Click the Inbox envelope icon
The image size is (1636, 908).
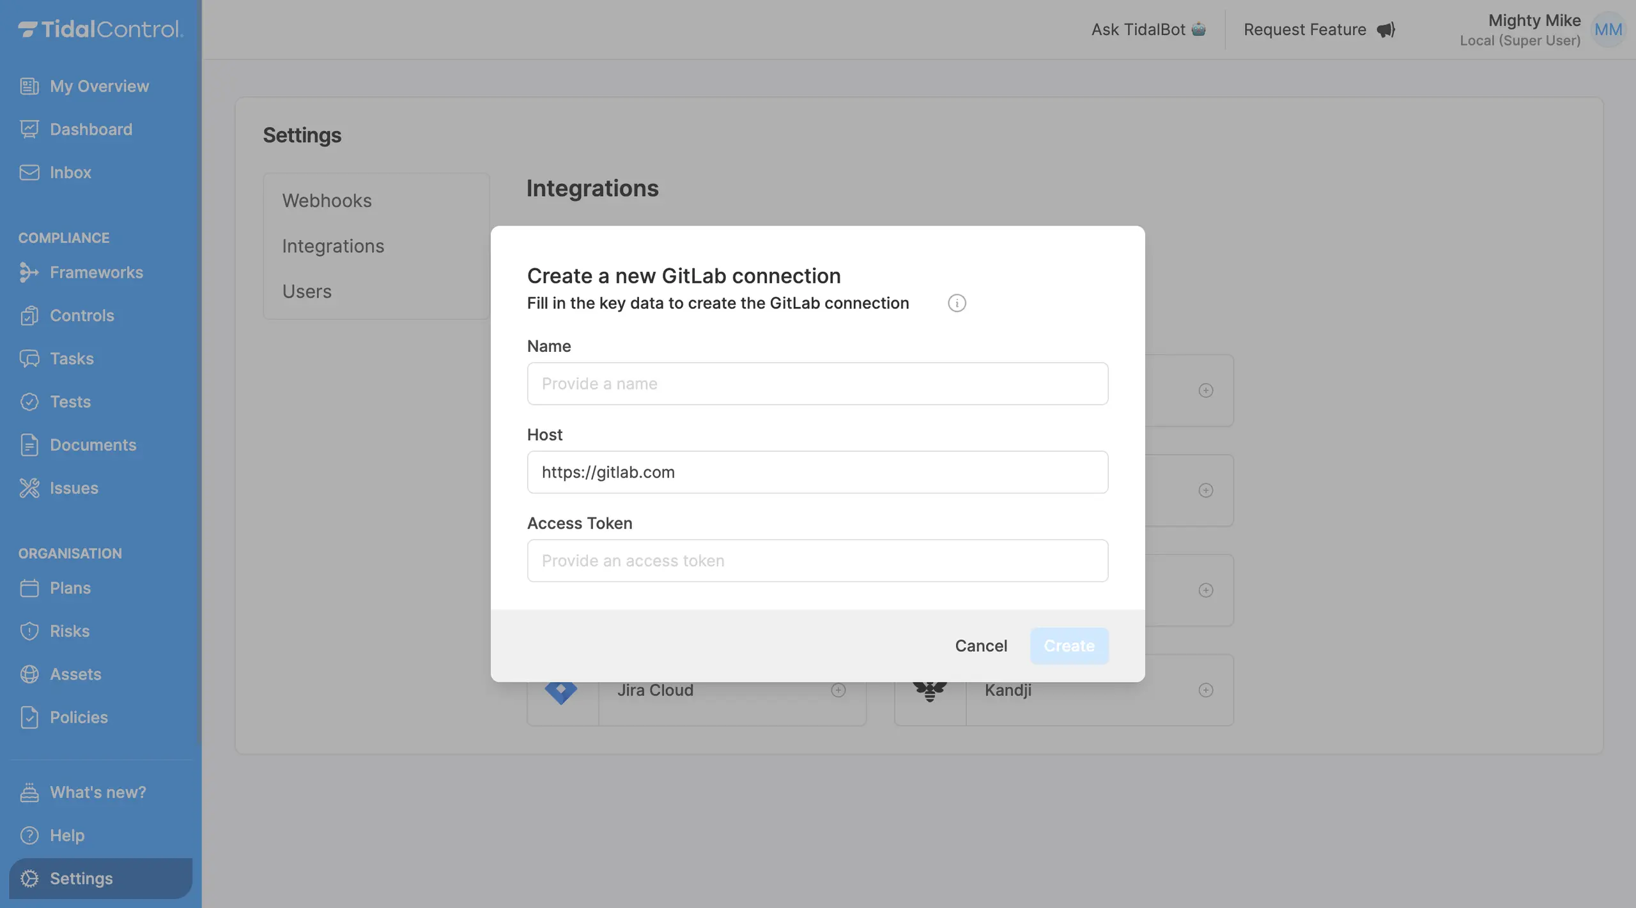29,172
